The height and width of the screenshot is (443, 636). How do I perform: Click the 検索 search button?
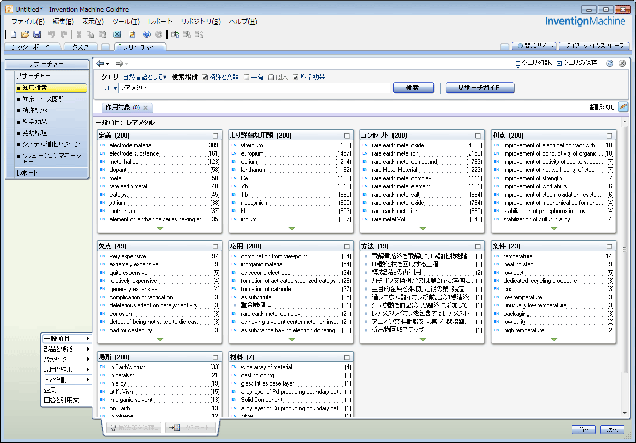click(x=413, y=88)
